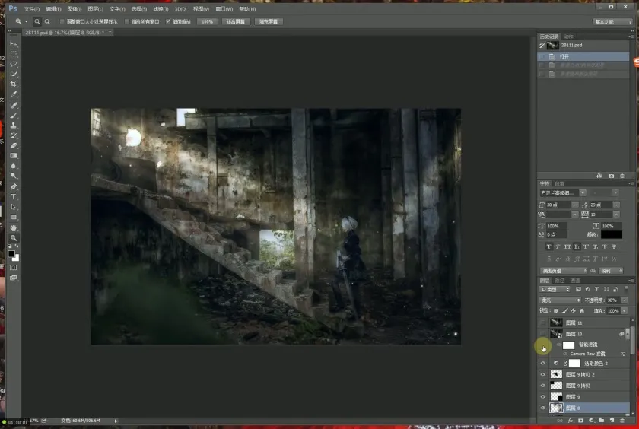Open the 滤镜 menu
The width and height of the screenshot is (639, 429).
(159, 8)
